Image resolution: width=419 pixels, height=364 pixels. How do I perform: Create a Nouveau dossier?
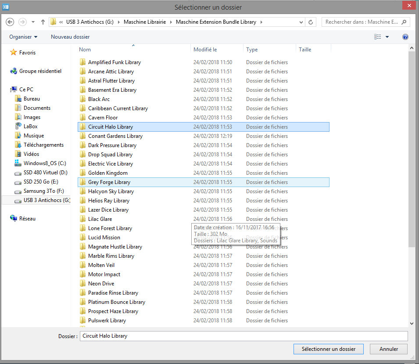click(x=70, y=37)
